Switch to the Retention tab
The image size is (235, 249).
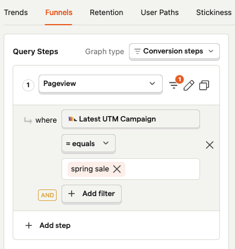[107, 13]
